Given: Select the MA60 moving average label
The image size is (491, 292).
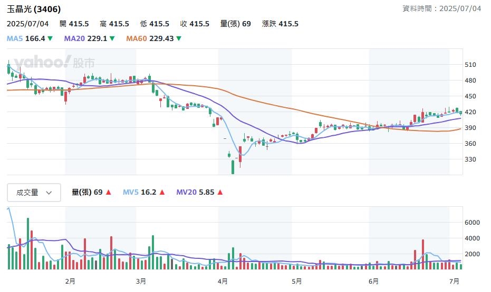Looking at the screenshot, I should tap(137, 38).
